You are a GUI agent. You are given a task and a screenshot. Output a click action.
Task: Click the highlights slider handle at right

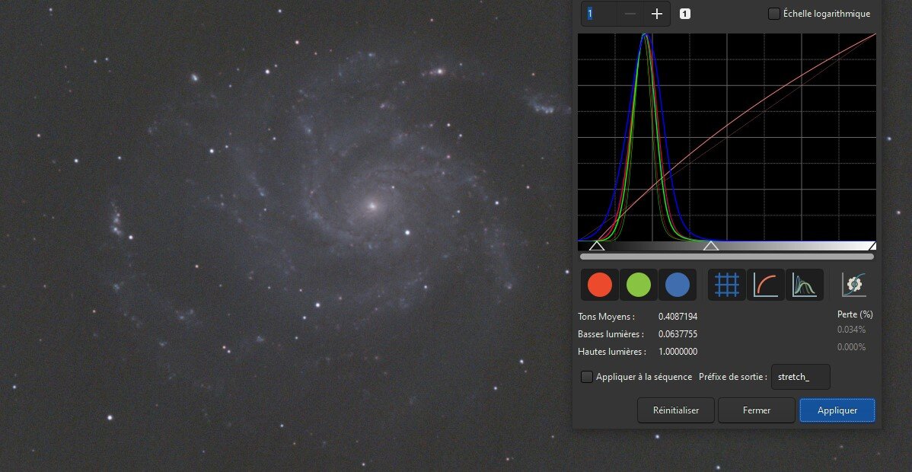872,246
